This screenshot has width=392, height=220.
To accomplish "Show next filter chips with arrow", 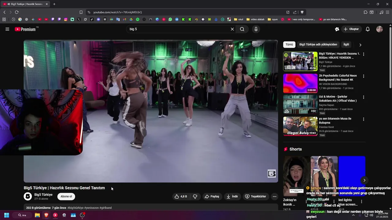I will pos(360,45).
